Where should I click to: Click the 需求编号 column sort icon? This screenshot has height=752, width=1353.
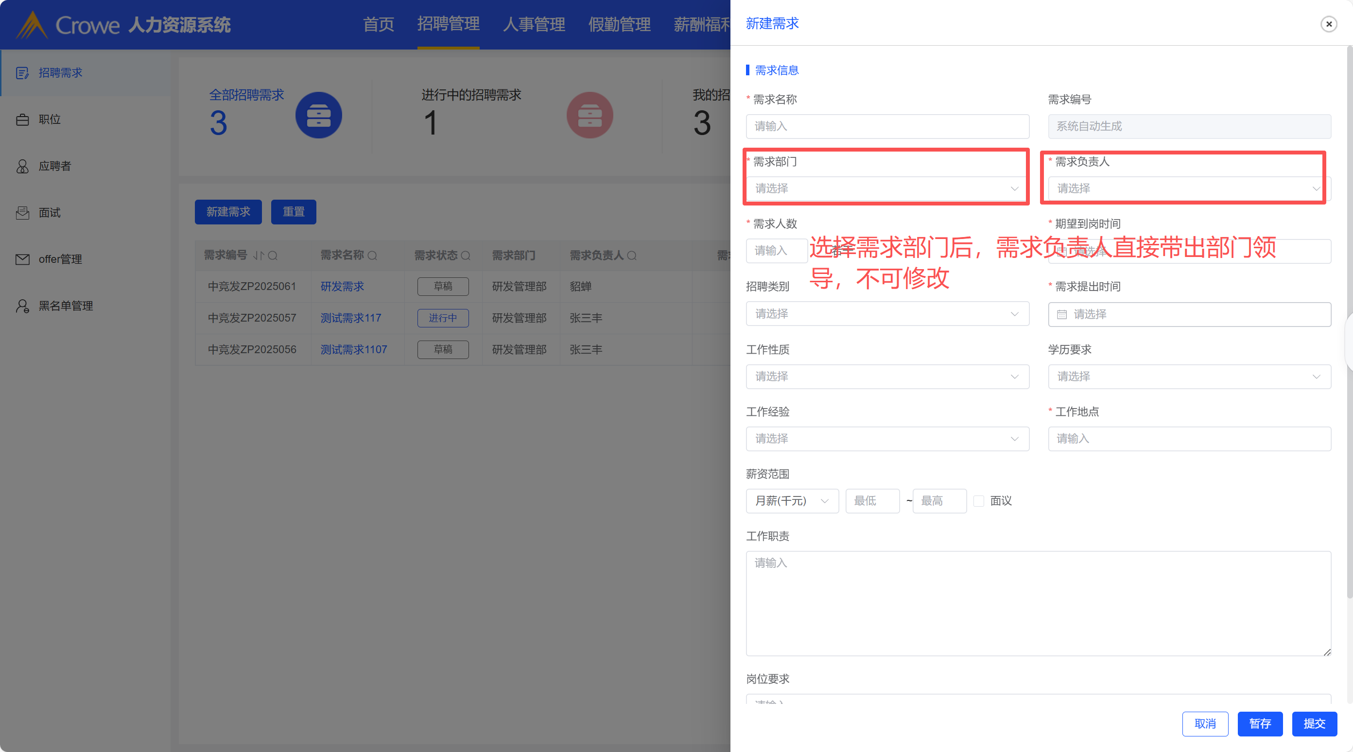point(259,256)
